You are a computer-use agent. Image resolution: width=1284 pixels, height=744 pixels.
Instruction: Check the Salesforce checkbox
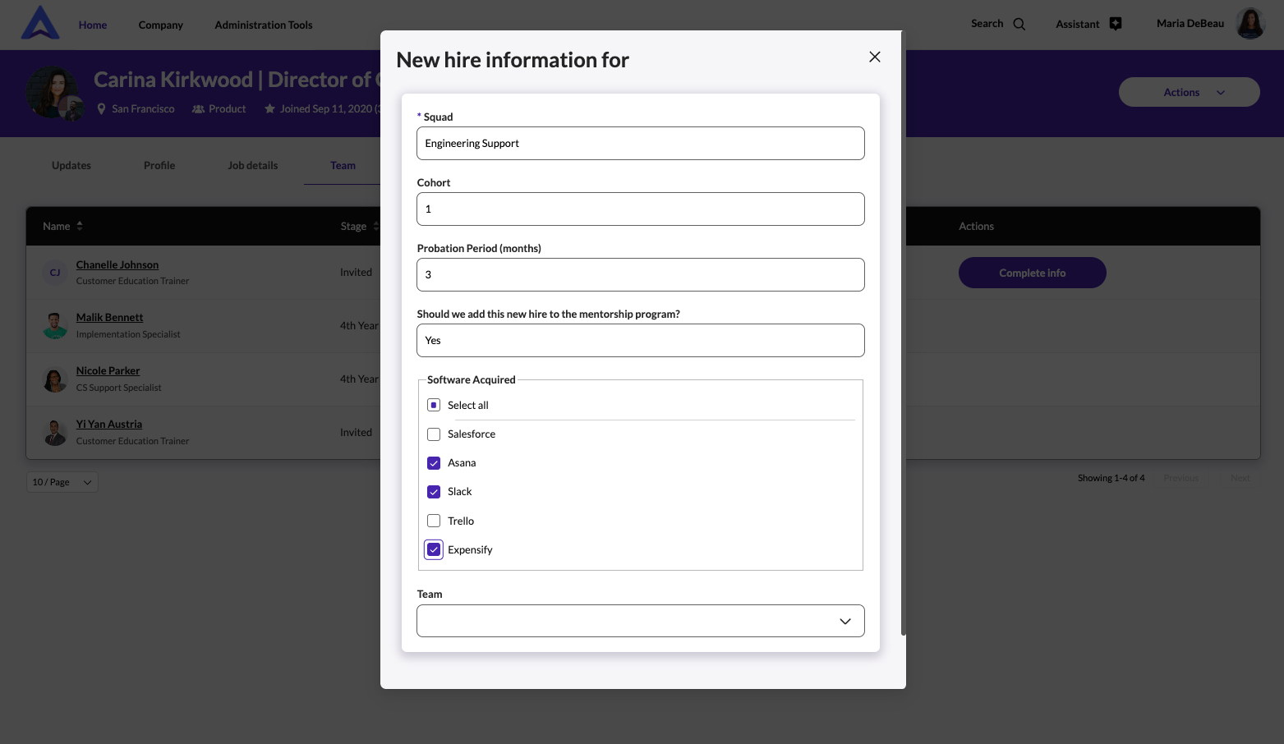434,434
